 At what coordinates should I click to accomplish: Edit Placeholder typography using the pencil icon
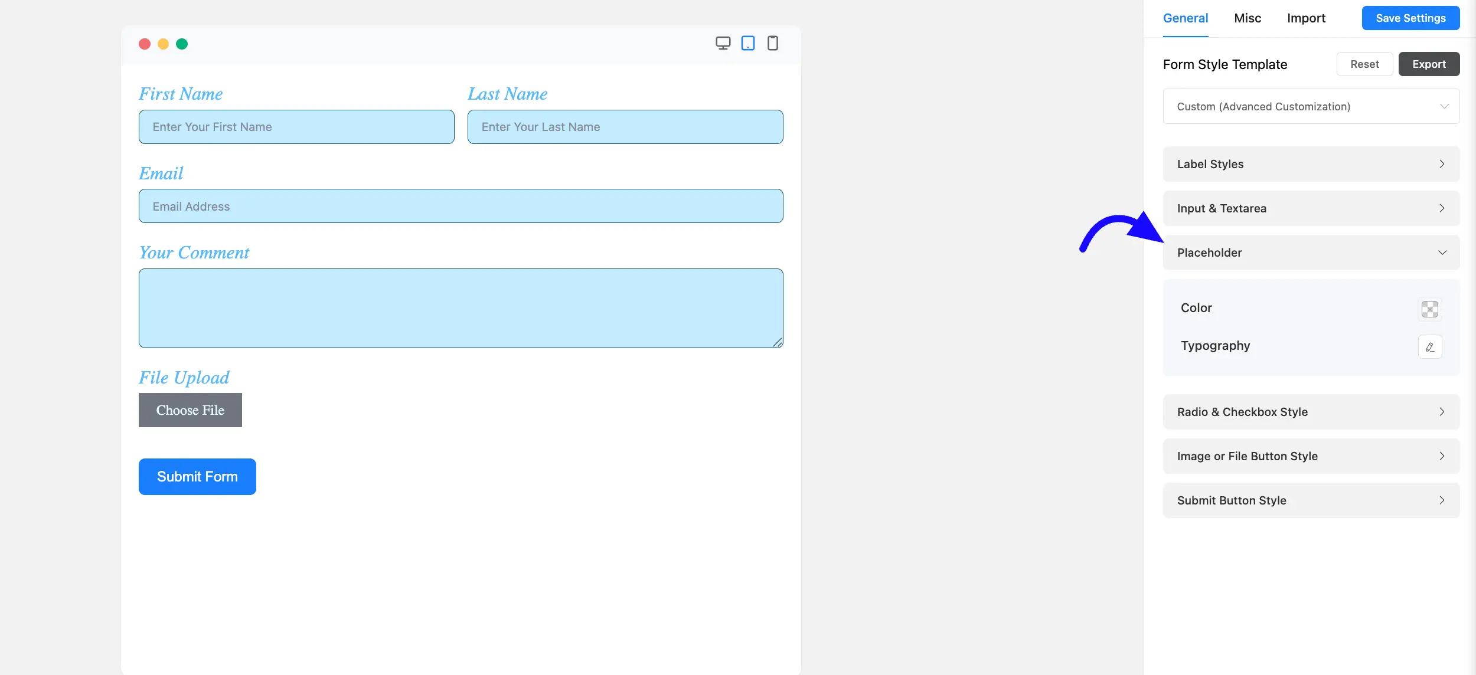click(1429, 346)
